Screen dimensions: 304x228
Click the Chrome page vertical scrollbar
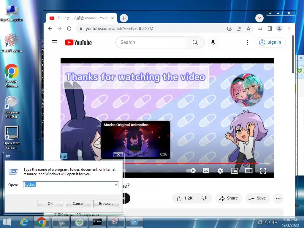(293, 54)
